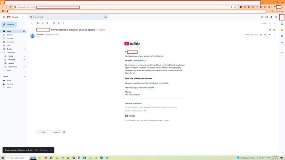Archive this email
This screenshot has height=160, width=285.
pyautogui.click(x=37, y=23)
